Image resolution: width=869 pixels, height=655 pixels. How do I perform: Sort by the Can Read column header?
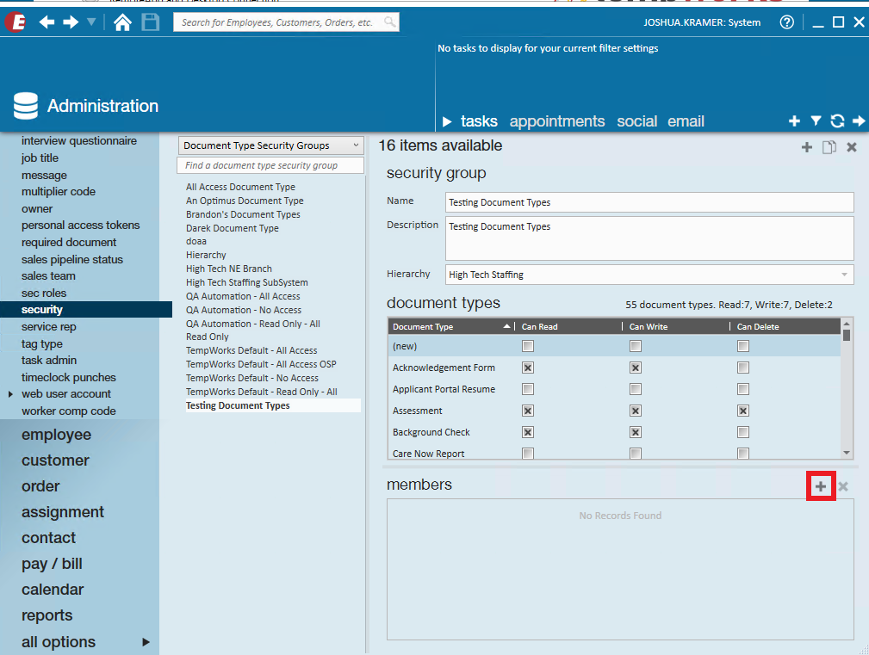(569, 327)
